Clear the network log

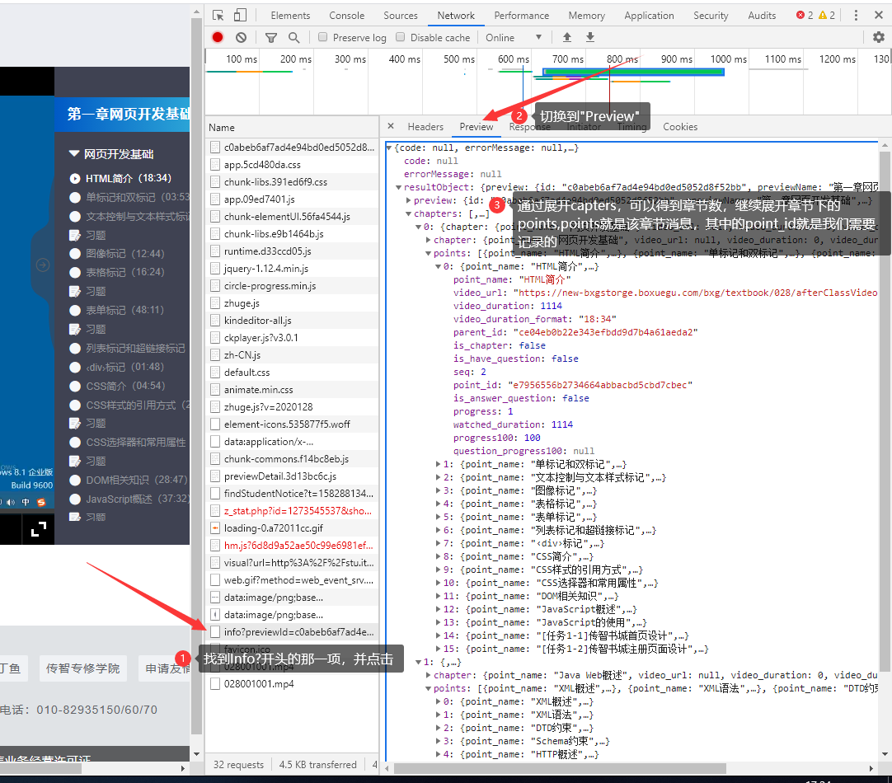[x=241, y=37]
